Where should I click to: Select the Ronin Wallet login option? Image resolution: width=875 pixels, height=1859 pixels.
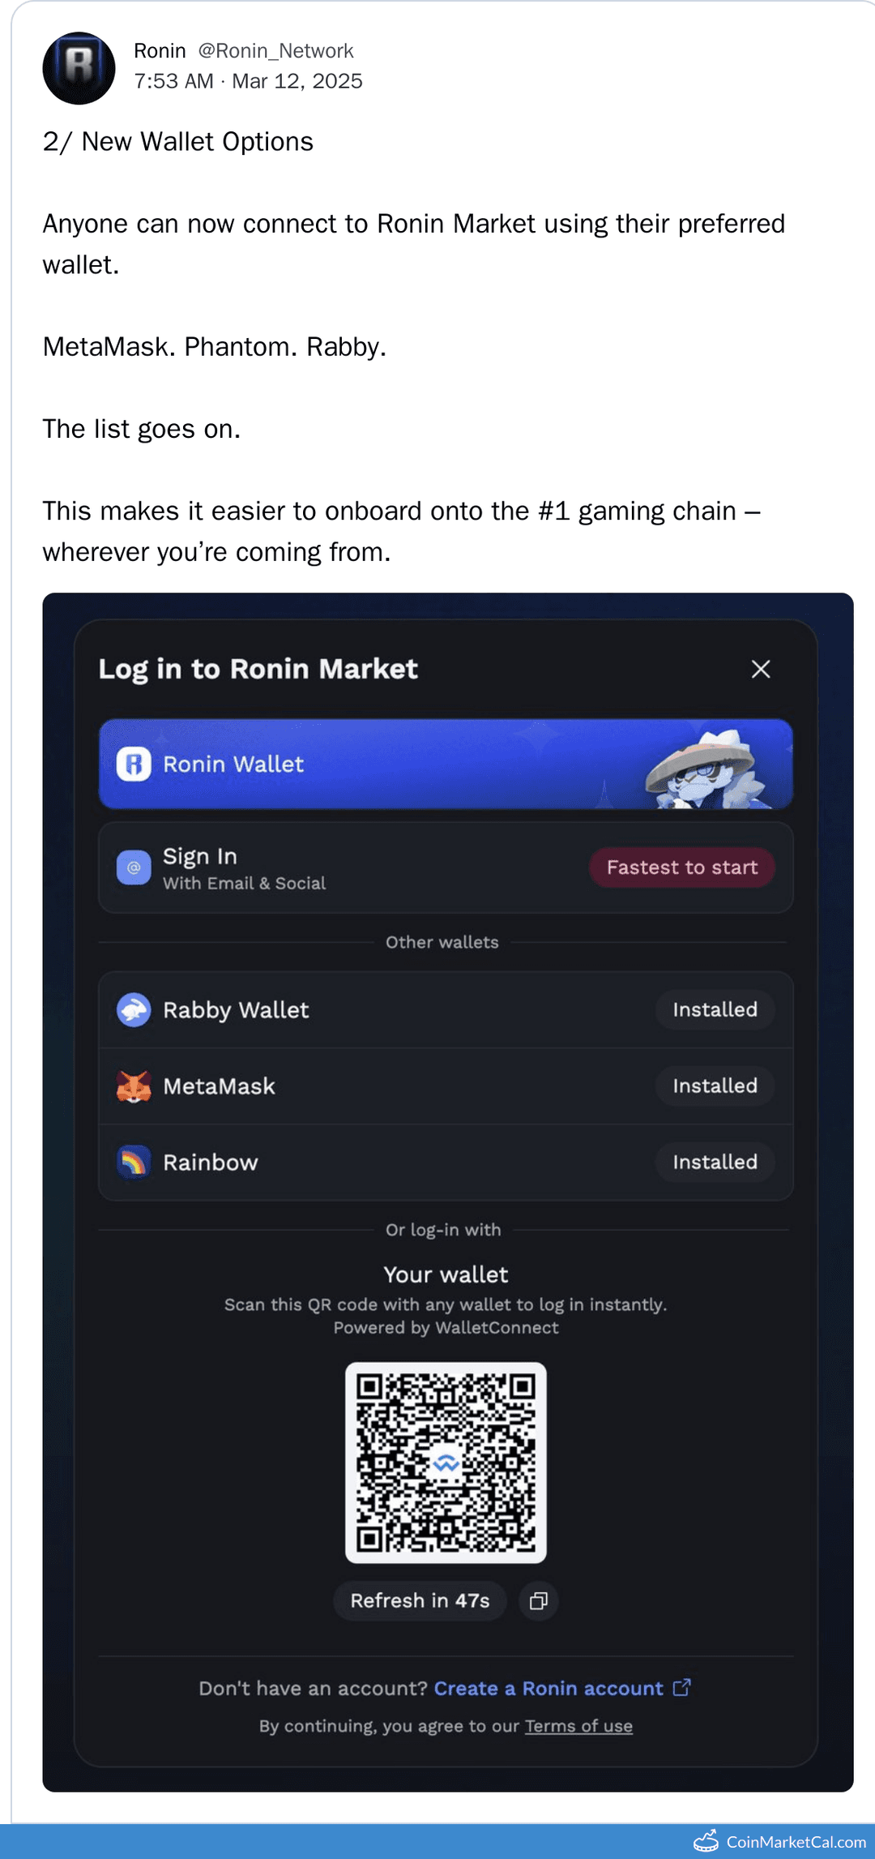(x=446, y=765)
